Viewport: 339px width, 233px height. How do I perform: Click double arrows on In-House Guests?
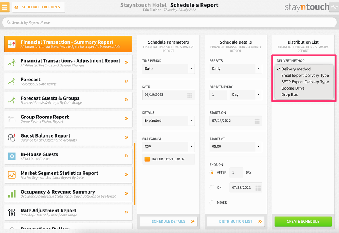pos(126,156)
